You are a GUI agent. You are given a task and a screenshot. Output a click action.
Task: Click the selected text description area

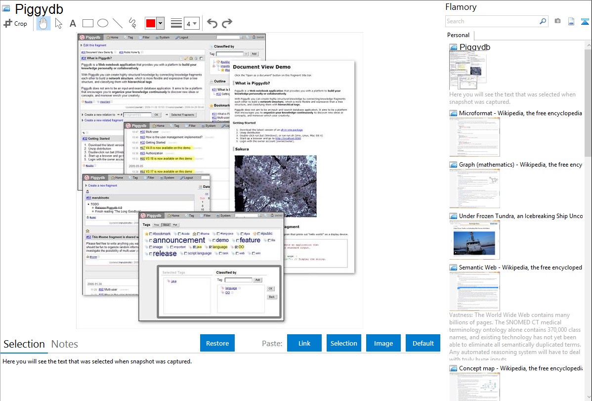pyautogui.click(x=220, y=376)
